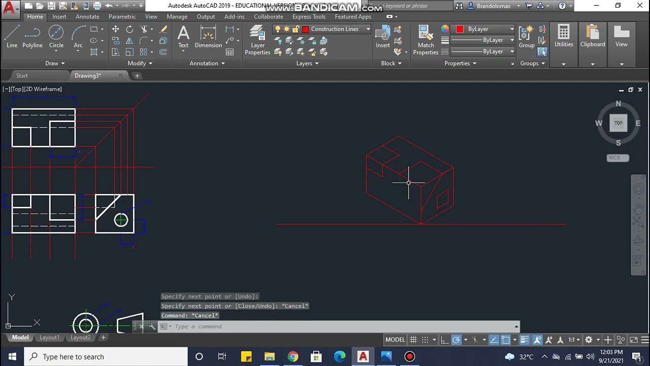Select the Line drawing tool
Screen dimensions: 650x366
(12, 37)
